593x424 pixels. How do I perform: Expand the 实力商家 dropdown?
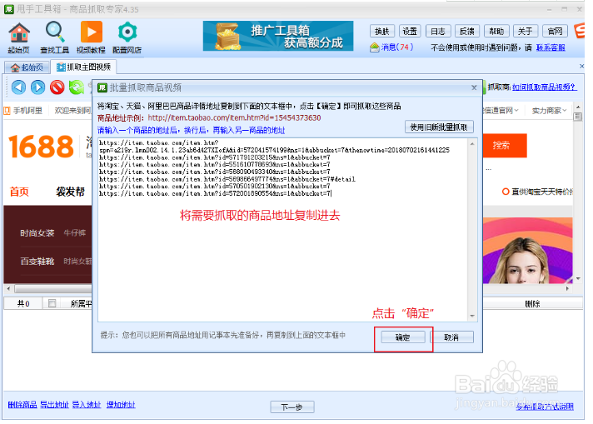[549, 111]
